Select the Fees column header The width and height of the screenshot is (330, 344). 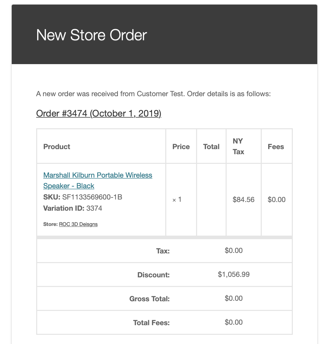point(276,147)
